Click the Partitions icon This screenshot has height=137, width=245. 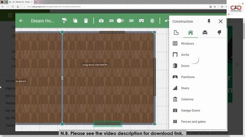tap(175, 77)
